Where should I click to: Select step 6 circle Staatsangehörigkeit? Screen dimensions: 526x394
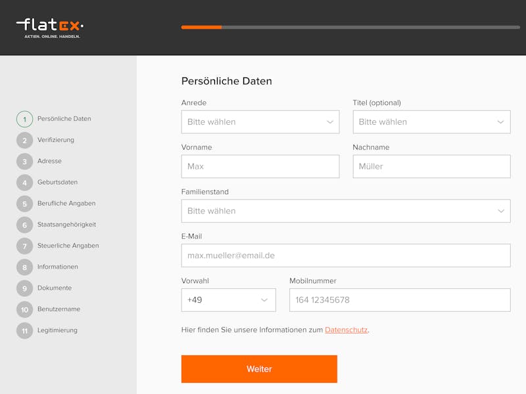24,225
